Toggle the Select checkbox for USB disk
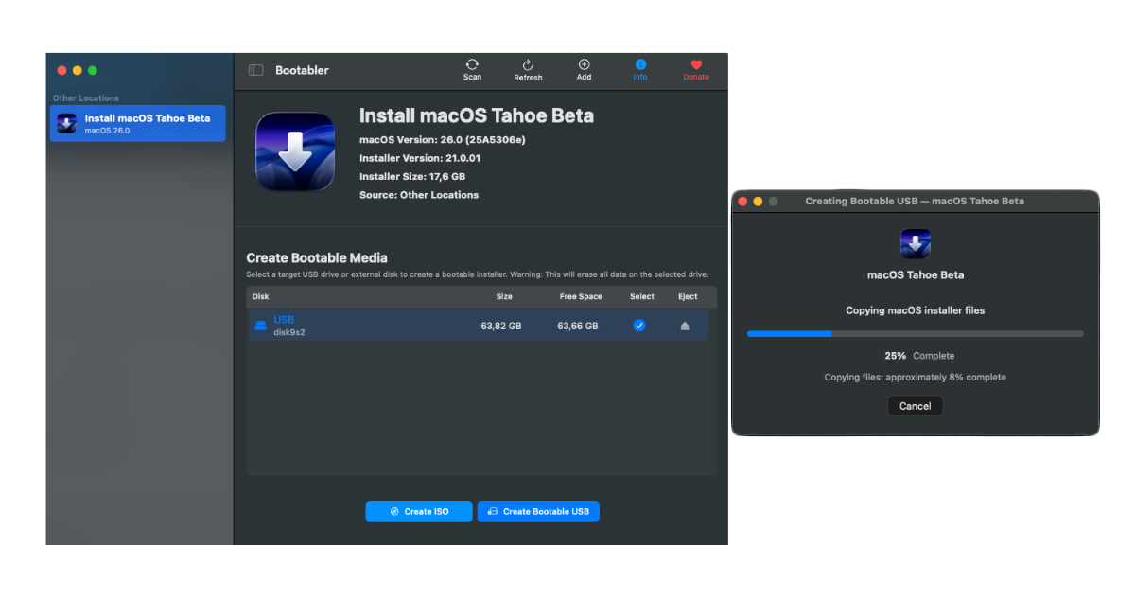Image resolution: width=1135 pixels, height=601 pixels. pyautogui.click(x=639, y=326)
